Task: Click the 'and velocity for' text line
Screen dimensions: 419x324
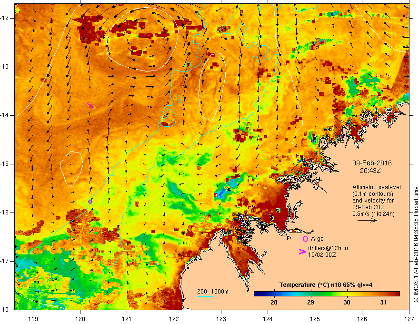Action: pos(373,201)
